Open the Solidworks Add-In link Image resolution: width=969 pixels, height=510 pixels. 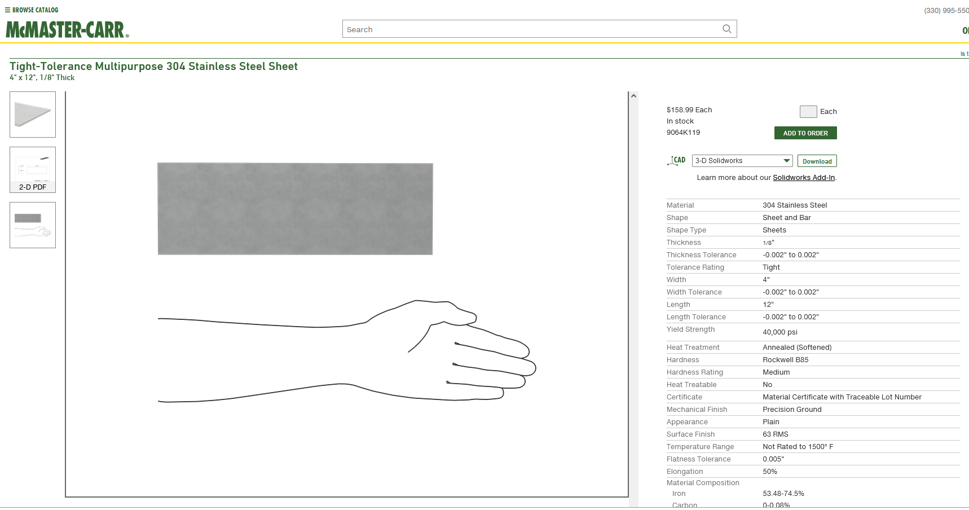(x=804, y=178)
